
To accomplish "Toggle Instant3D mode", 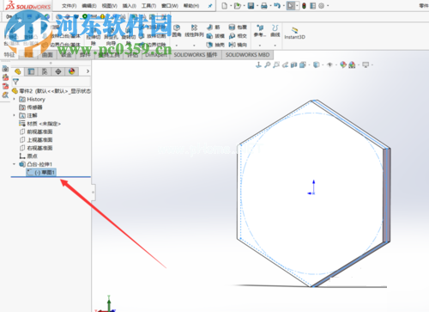I will coord(294,34).
